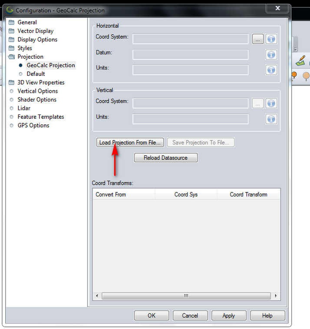Confirm settings with OK button
Screen dimensions: 310x329
[152, 316]
